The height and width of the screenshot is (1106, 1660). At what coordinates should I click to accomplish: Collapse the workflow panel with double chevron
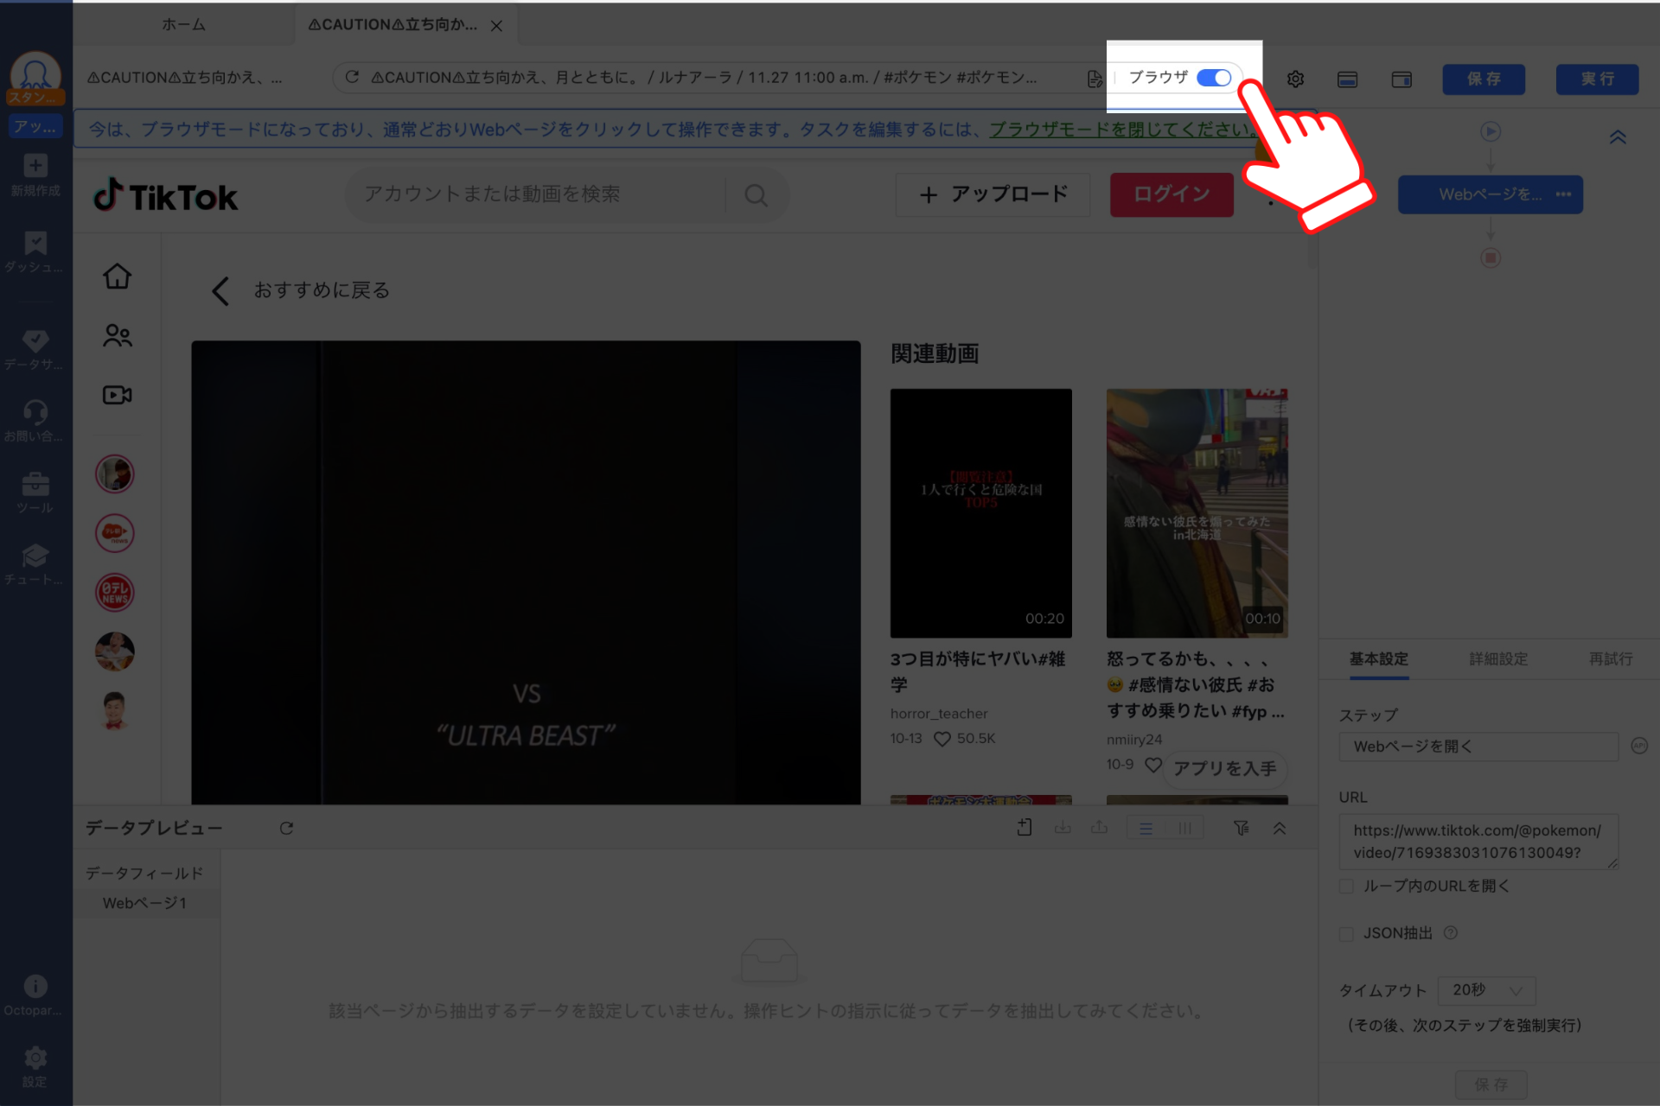[1618, 137]
